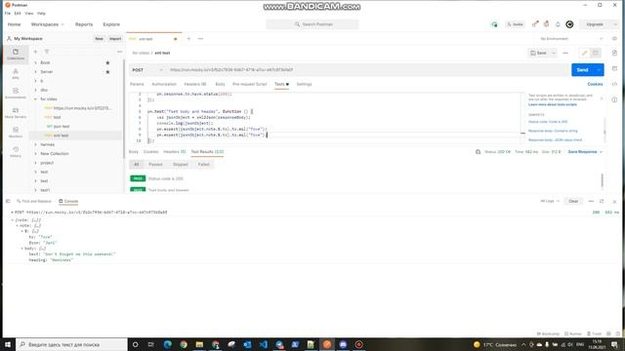This screenshot has height=351, width=625.
Task: Open the Save Response dropdown
Action: [x=585, y=152]
